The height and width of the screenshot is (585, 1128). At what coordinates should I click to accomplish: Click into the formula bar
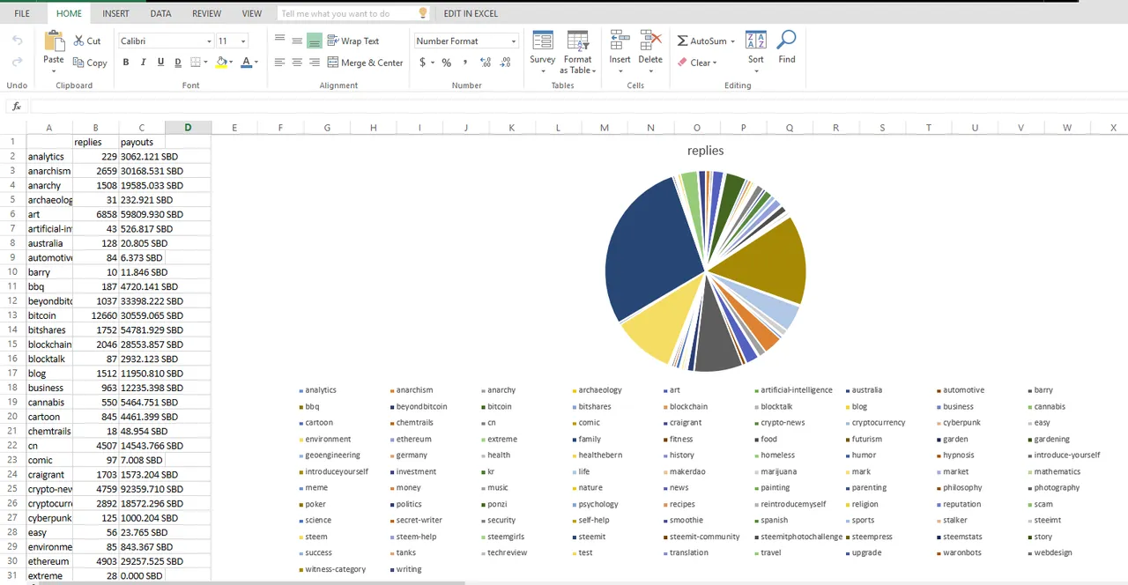tap(578, 106)
